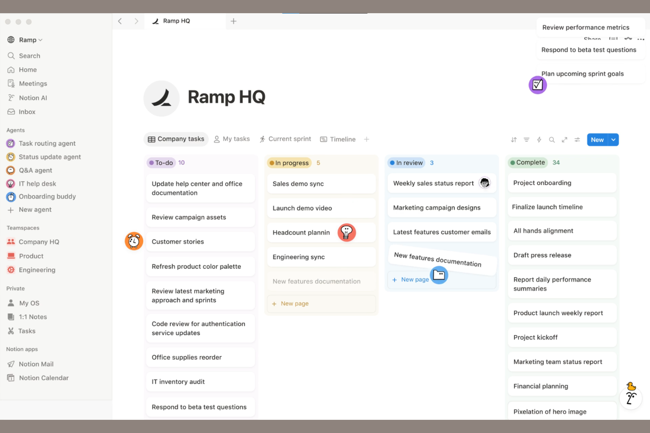
Task: Open the Marketing campaign designs card
Action: point(442,208)
